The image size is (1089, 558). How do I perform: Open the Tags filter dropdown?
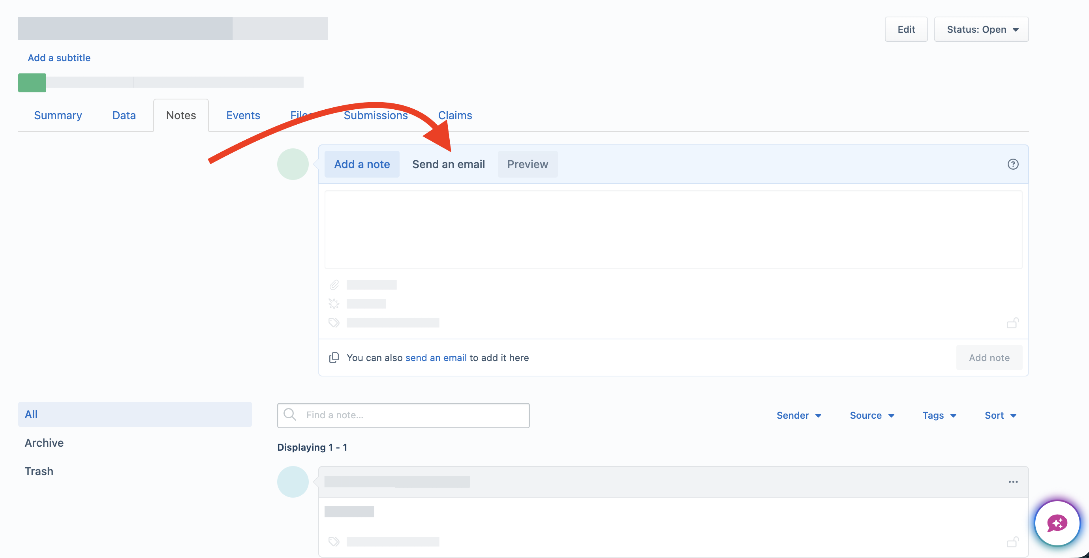[939, 416]
